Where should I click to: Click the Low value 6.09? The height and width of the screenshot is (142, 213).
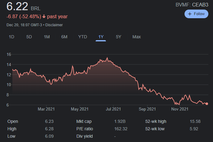49,136
